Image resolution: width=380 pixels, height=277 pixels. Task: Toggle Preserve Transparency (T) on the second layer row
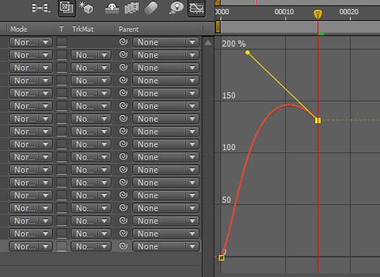[x=62, y=55]
